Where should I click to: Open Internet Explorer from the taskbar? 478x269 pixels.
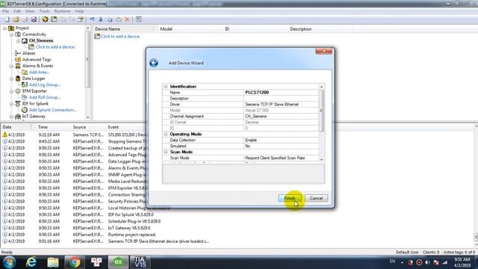31,262
